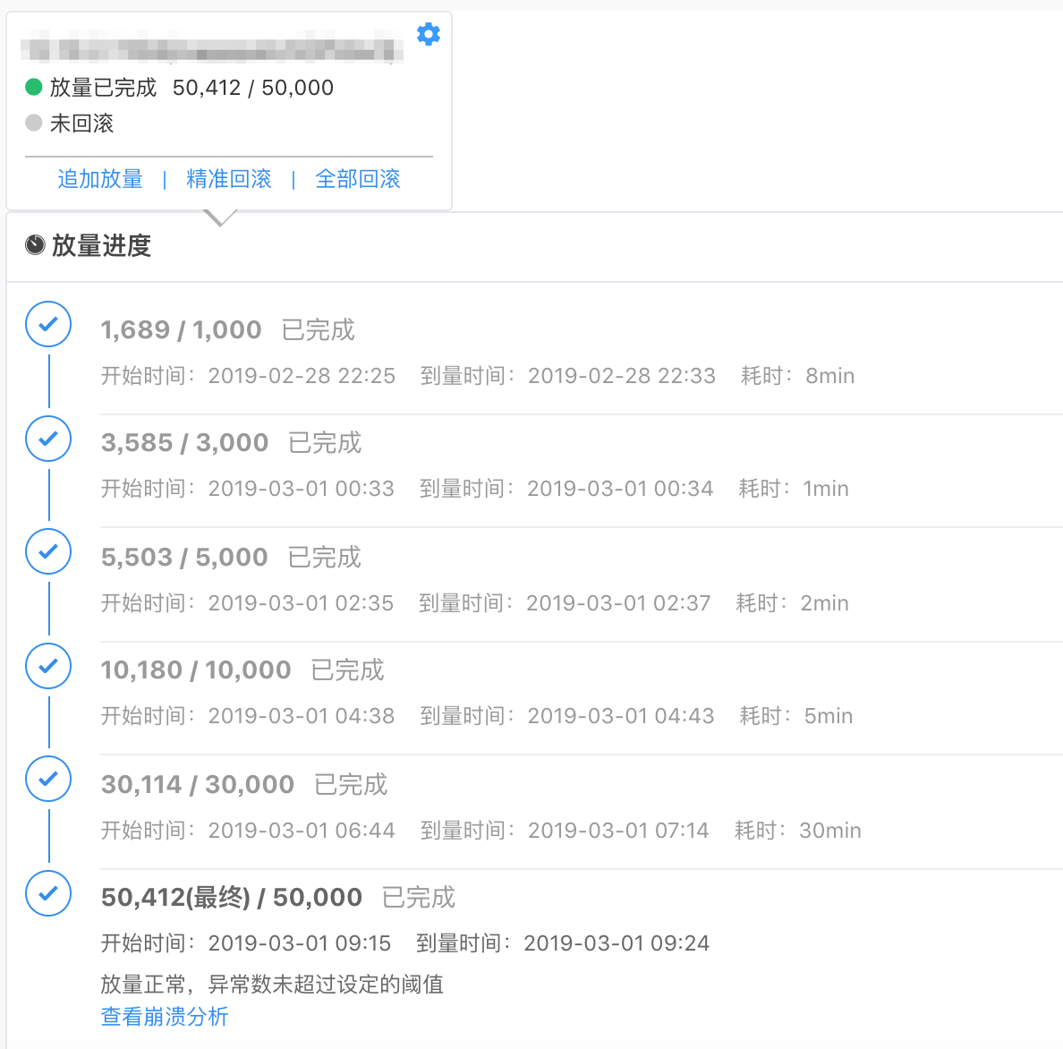The width and height of the screenshot is (1063, 1049).
Task: Click the checkmark circle for 1,689 / 1,000
Action: tap(48, 324)
